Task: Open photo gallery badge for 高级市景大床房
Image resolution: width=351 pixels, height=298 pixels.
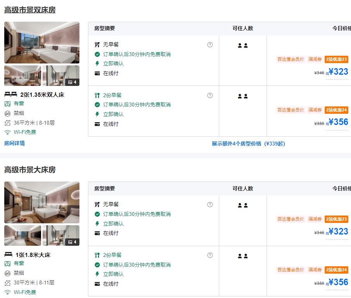Action: tap(72, 242)
